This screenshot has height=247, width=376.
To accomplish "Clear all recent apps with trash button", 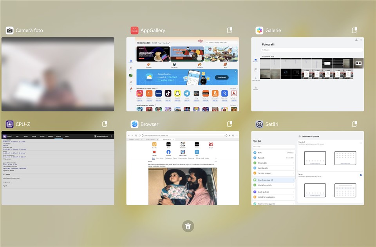I will pyautogui.click(x=188, y=226).
